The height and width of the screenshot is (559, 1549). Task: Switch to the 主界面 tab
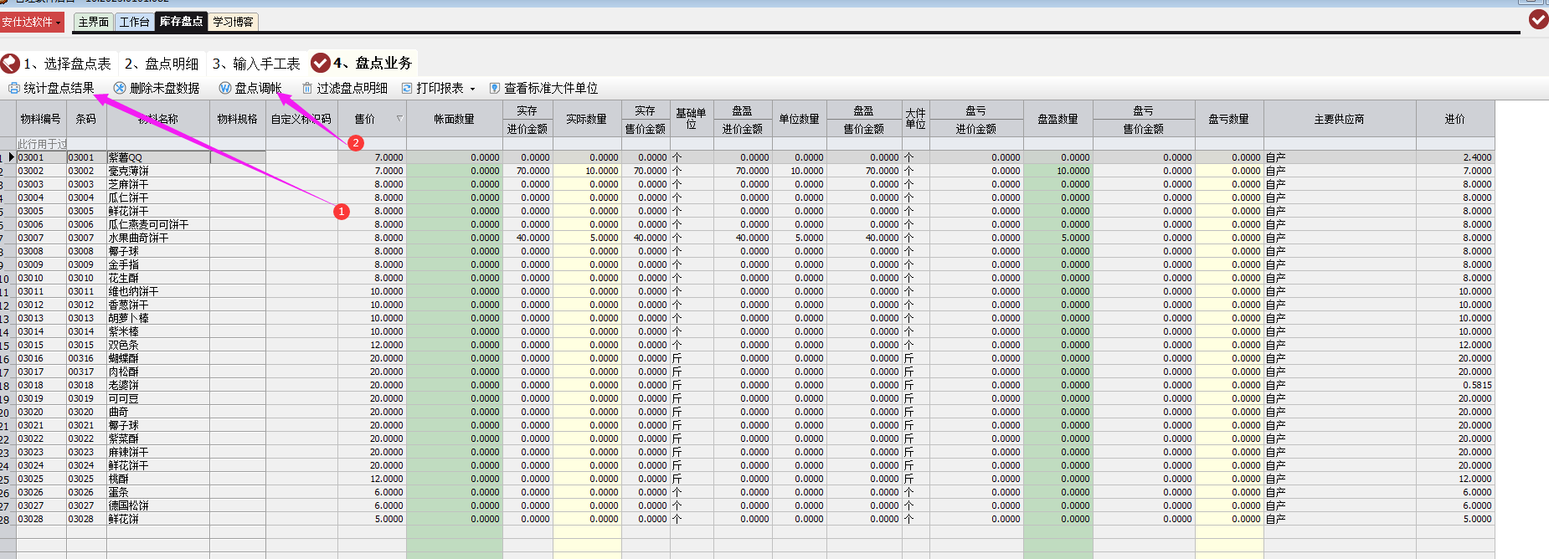pyautogui.click(x=93, y=22)
